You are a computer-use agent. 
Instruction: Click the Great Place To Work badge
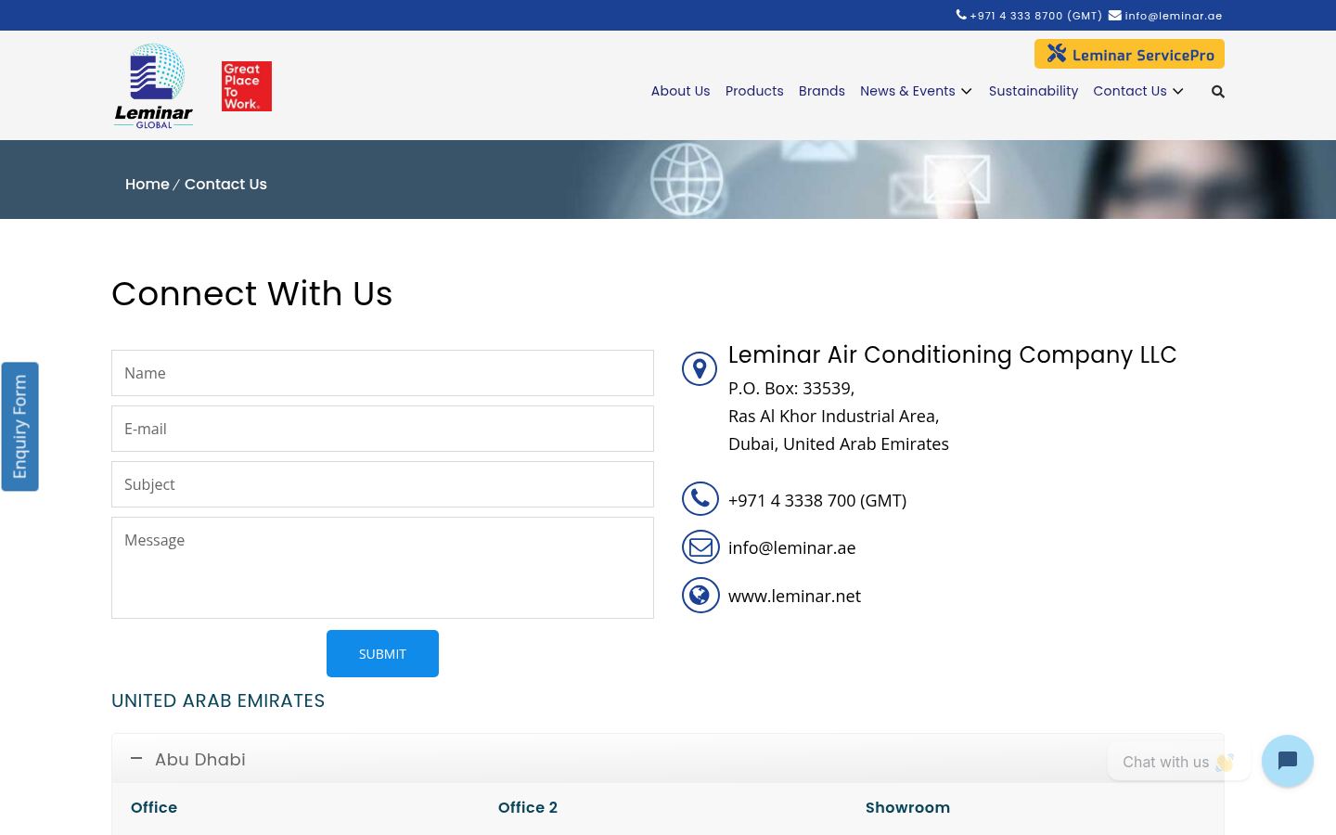click(247, 86)
